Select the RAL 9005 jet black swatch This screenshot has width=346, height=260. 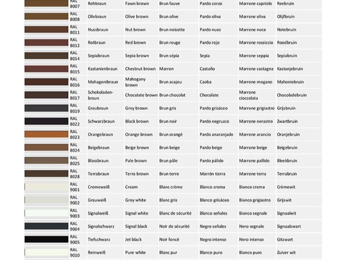[x=46, y=239]
